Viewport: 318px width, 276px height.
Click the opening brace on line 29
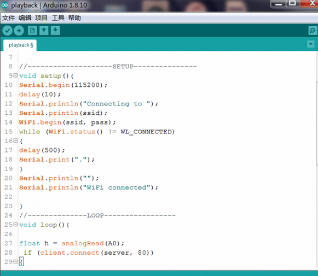21,262
